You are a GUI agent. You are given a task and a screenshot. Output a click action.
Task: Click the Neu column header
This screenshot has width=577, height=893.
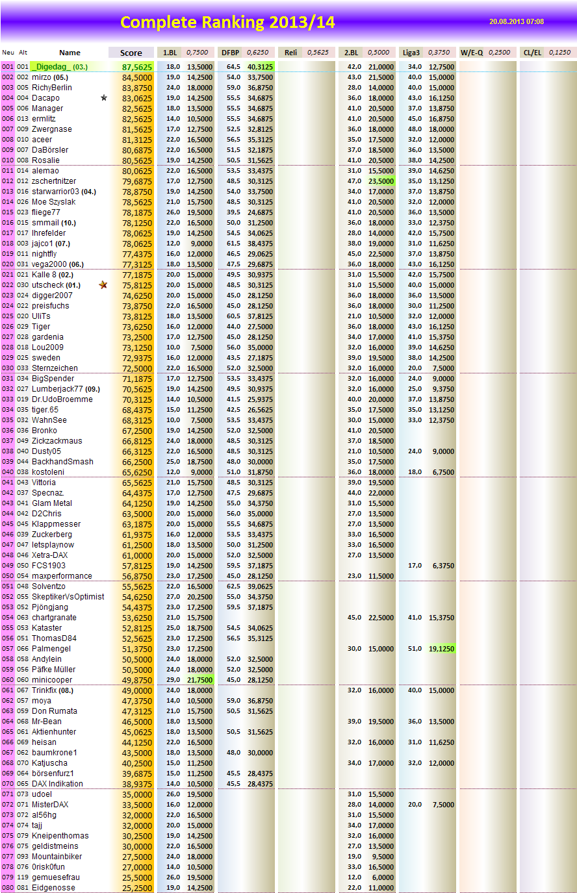tap(8, 53)
